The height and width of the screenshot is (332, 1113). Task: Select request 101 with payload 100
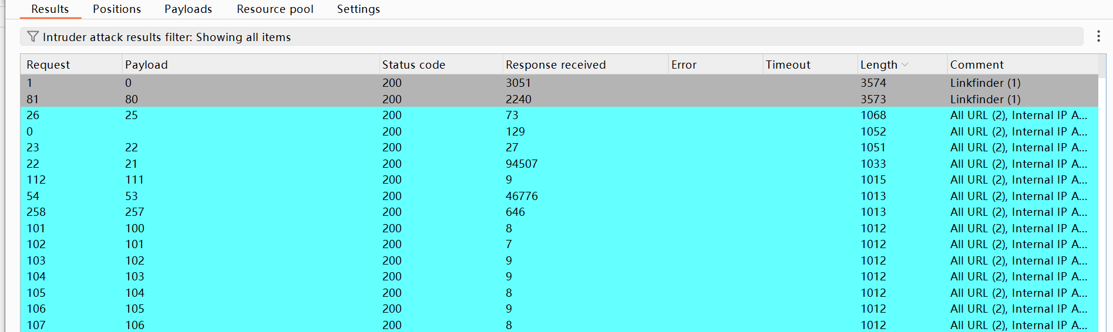(559, 228)
